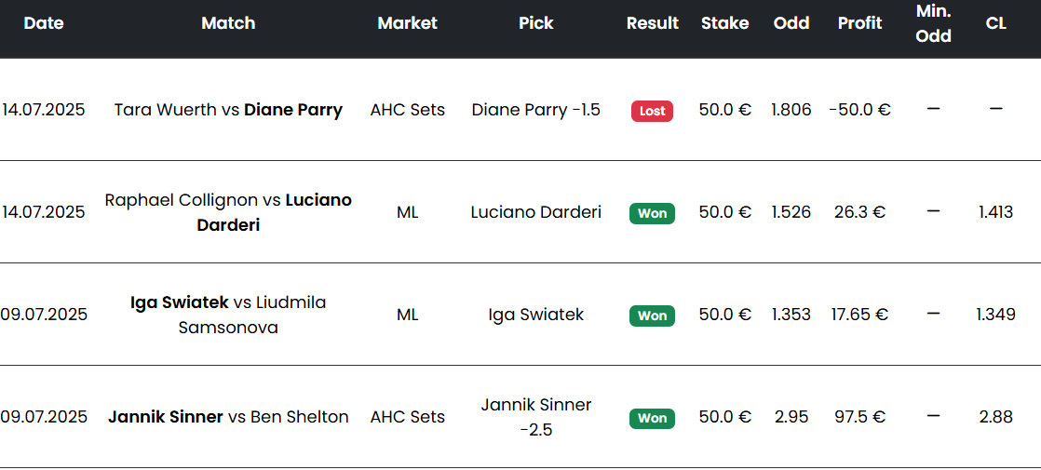
Task: Click the Match column header
Action: (x=228, y=23)
